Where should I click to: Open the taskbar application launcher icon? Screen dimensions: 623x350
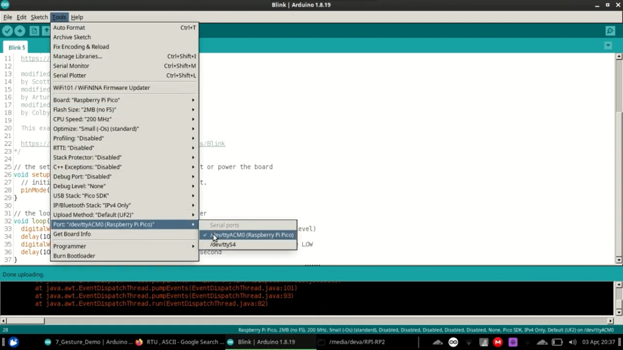[14, 342]
